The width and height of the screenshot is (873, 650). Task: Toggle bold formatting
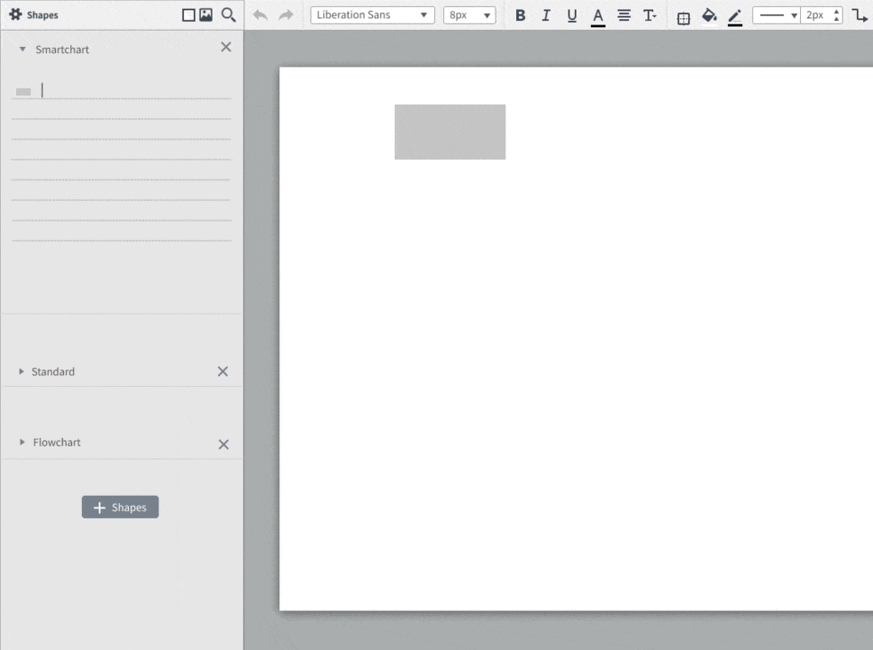point(520,15)
